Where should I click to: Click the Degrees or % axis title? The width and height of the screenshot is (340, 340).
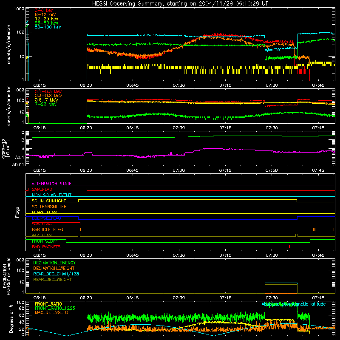[11, 319]
